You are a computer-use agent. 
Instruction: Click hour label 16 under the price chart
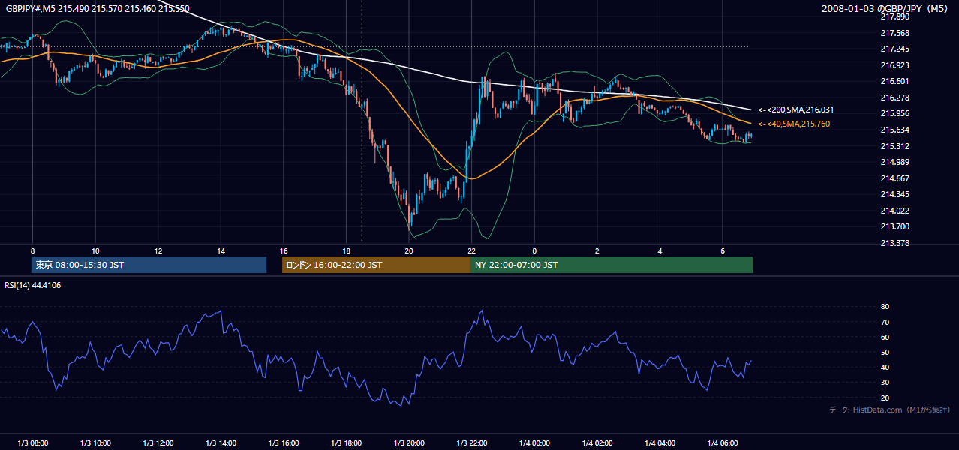click(284, 250)
